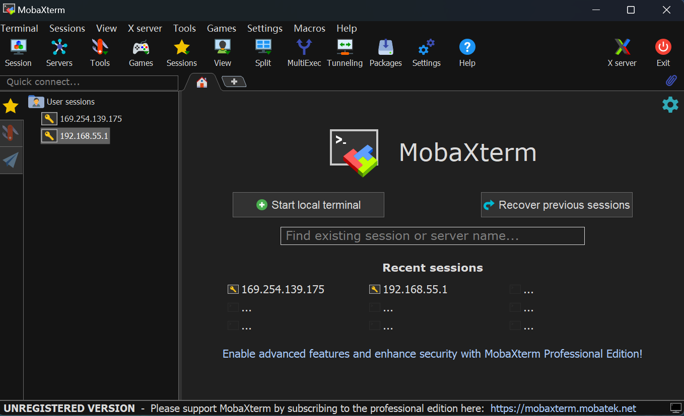Focus the Find existing session search field

pyautogui.click(x=433, y=236)
